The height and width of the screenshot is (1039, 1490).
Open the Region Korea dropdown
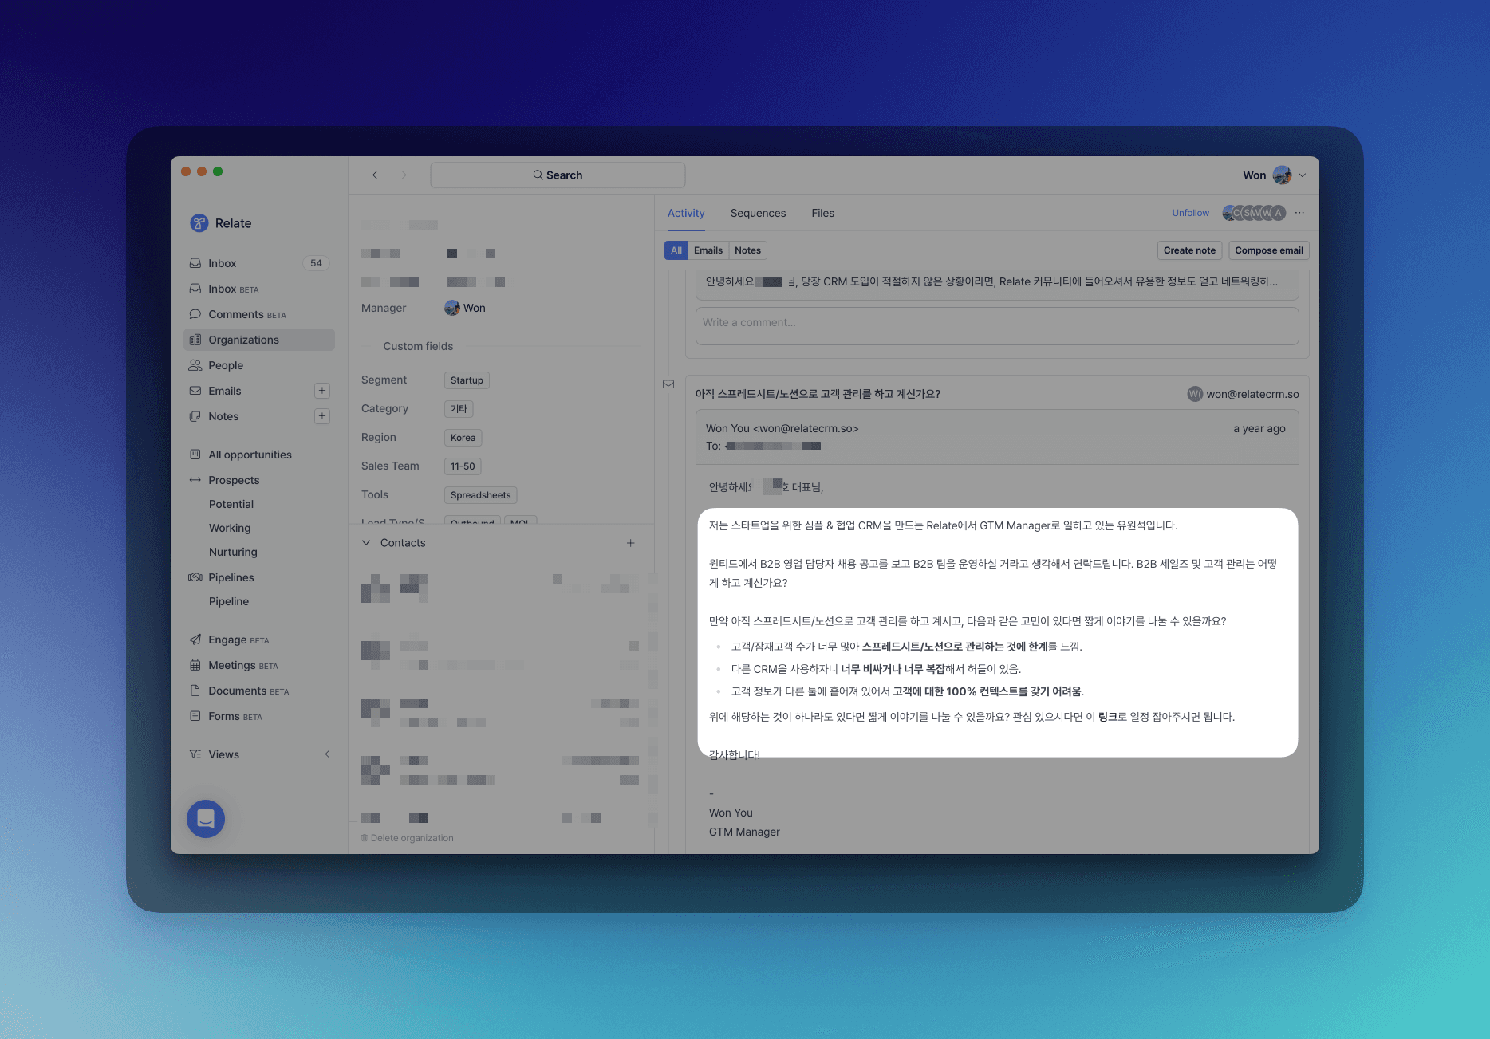(463, 438)
